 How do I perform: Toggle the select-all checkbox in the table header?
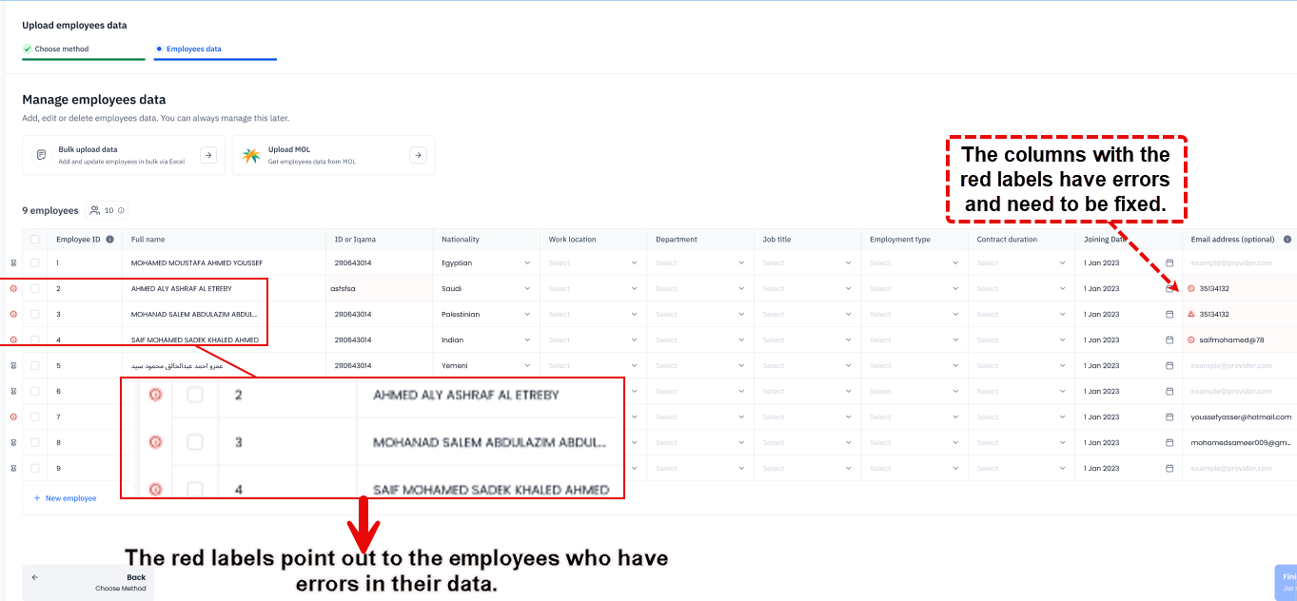click(34, 239)
